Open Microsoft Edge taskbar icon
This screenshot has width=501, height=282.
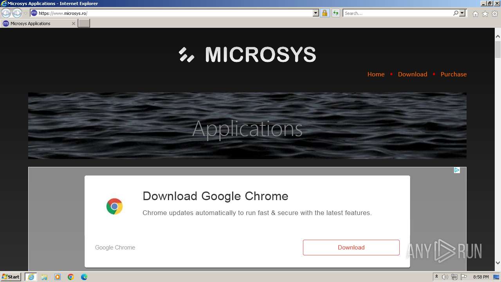click(x=84, y=277)
